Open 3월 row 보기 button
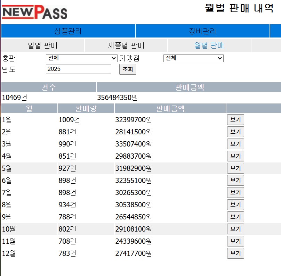The image size is (281, 276). pos(235,144)
